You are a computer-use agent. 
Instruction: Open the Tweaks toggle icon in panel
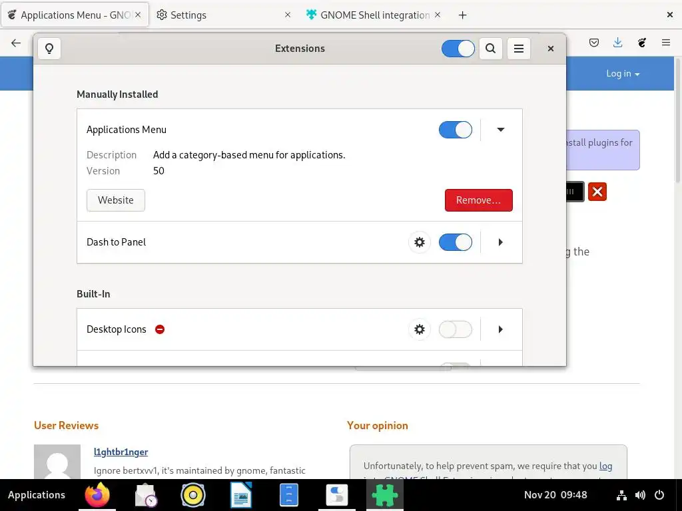[337, 495]
